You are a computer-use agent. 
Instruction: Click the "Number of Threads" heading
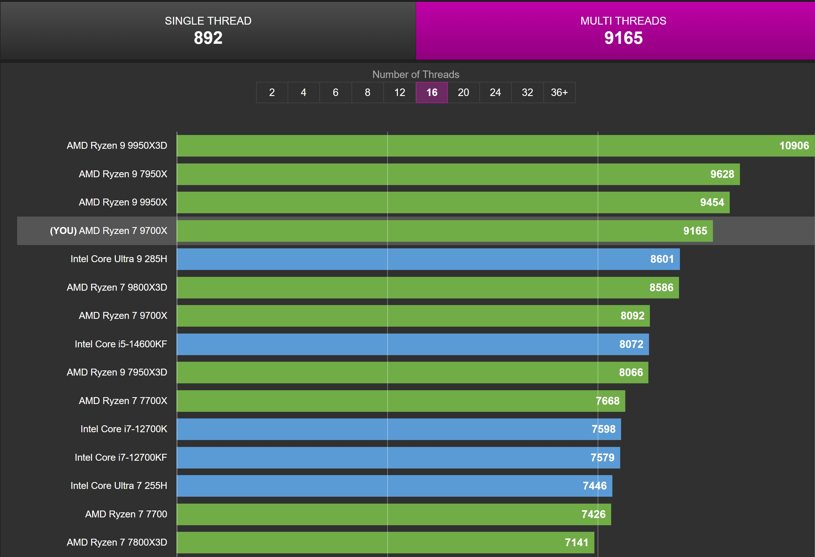click(x=415, y=74)
